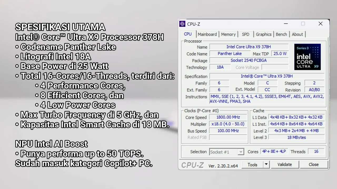Click the Family value 6

coord(219,83)
